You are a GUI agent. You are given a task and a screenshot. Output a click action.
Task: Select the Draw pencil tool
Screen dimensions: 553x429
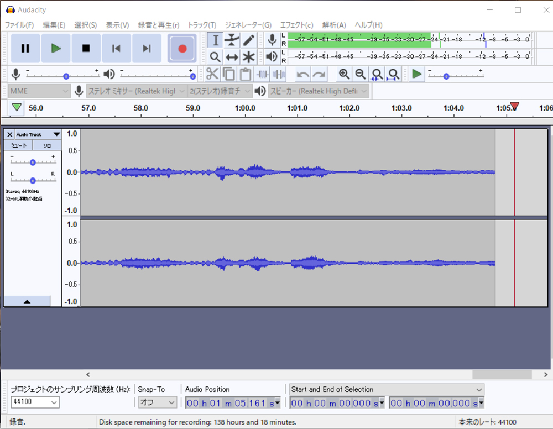point(249,40)
